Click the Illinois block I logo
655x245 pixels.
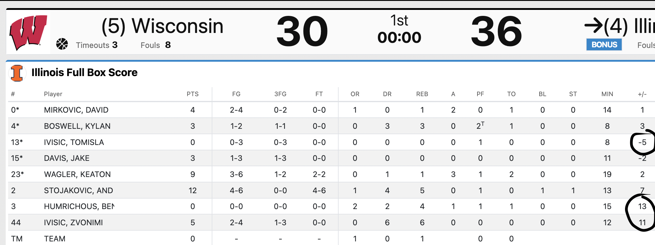pos(17,73)
